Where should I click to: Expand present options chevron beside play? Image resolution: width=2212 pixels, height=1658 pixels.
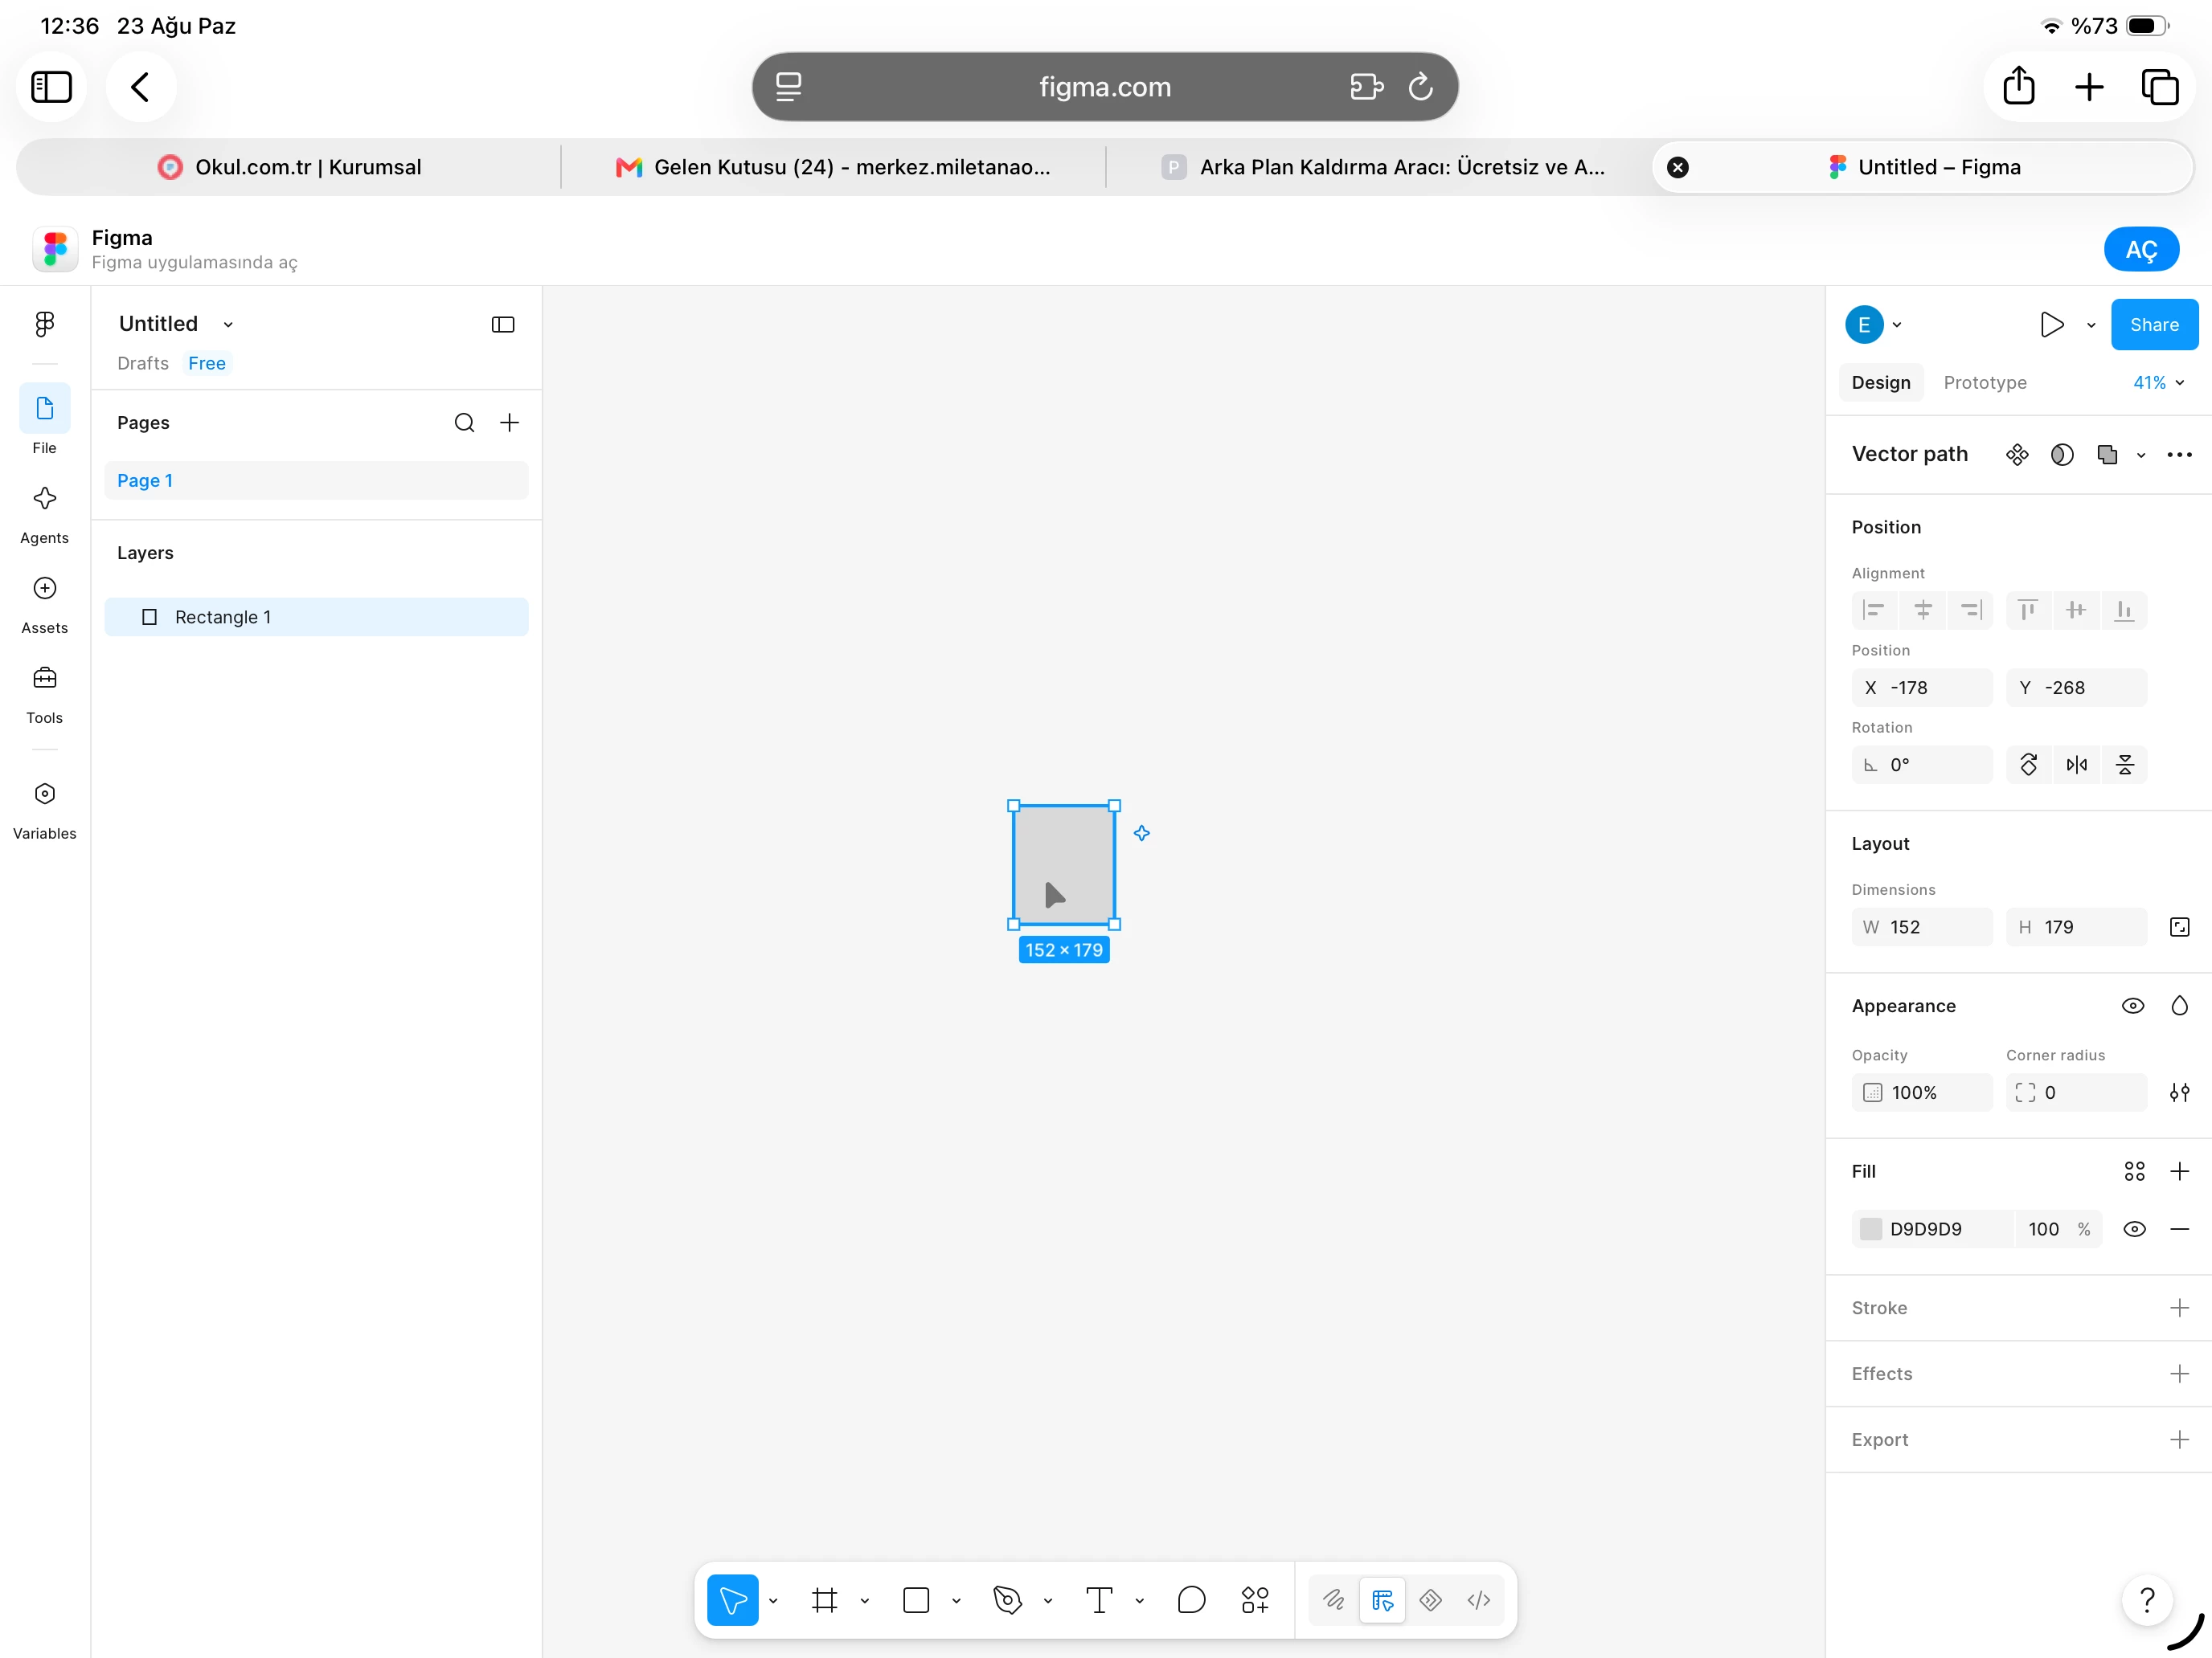(2090, 325)
